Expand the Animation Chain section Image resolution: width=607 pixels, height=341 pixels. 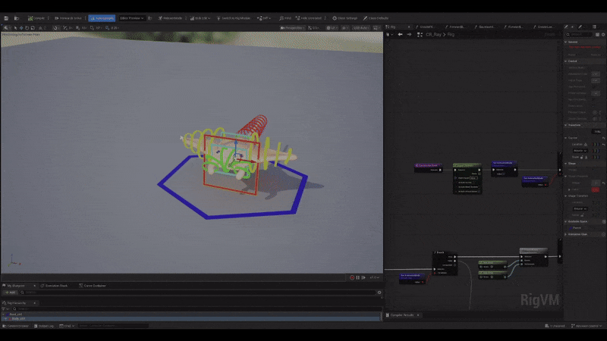point(565,234)
